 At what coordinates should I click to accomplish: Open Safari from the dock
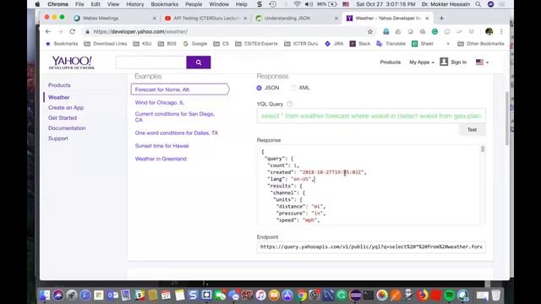tap(85, 295)
